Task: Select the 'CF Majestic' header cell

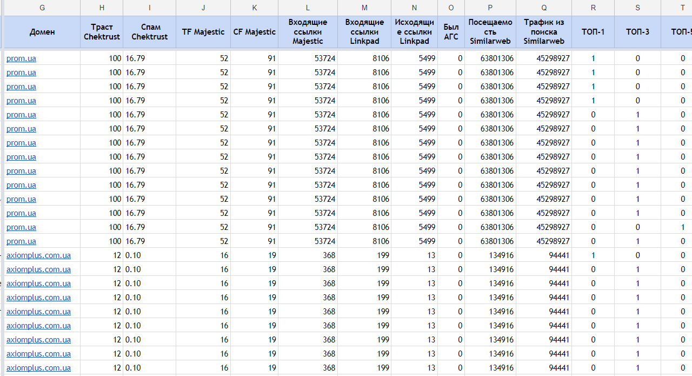Action: tap(254, 32)
